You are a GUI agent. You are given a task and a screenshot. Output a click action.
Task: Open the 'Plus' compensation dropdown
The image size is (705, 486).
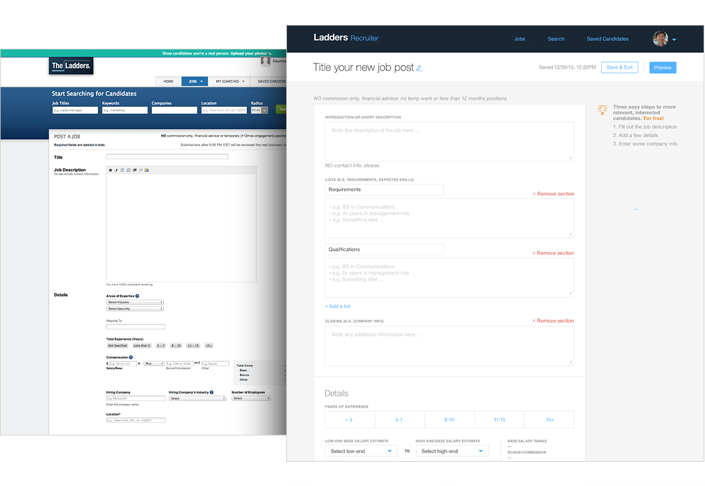[154, 364]
